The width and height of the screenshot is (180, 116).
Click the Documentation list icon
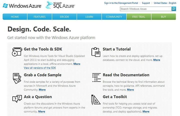click(96, 78)
